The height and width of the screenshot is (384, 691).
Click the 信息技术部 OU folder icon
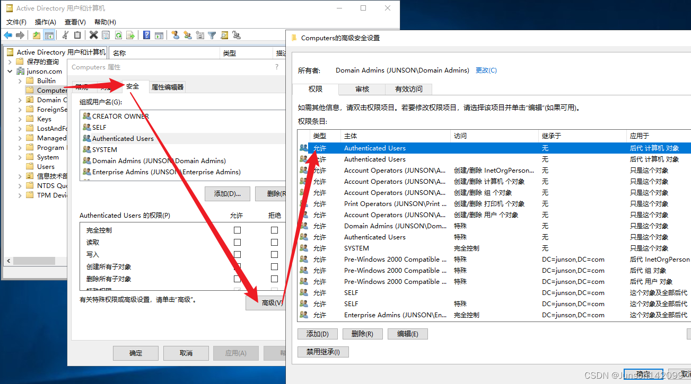coord(30,176)
